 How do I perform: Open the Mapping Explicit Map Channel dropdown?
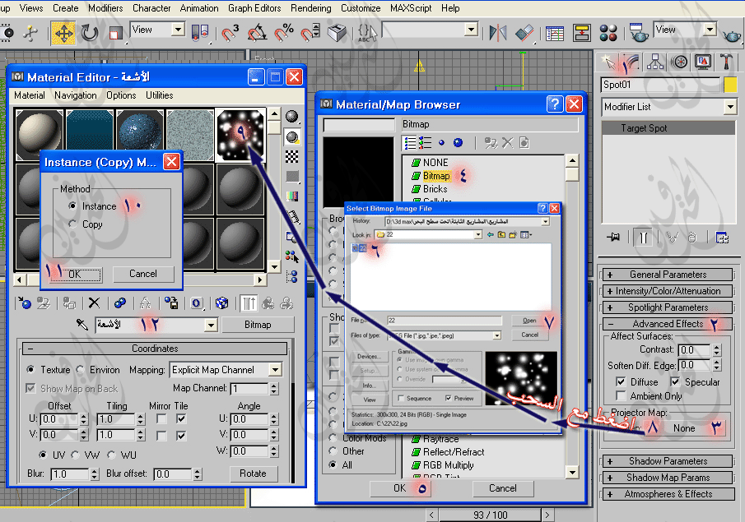pos(275,370)
